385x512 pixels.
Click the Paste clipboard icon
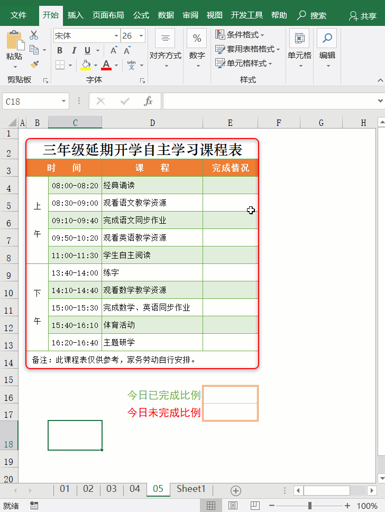point(15,40)
